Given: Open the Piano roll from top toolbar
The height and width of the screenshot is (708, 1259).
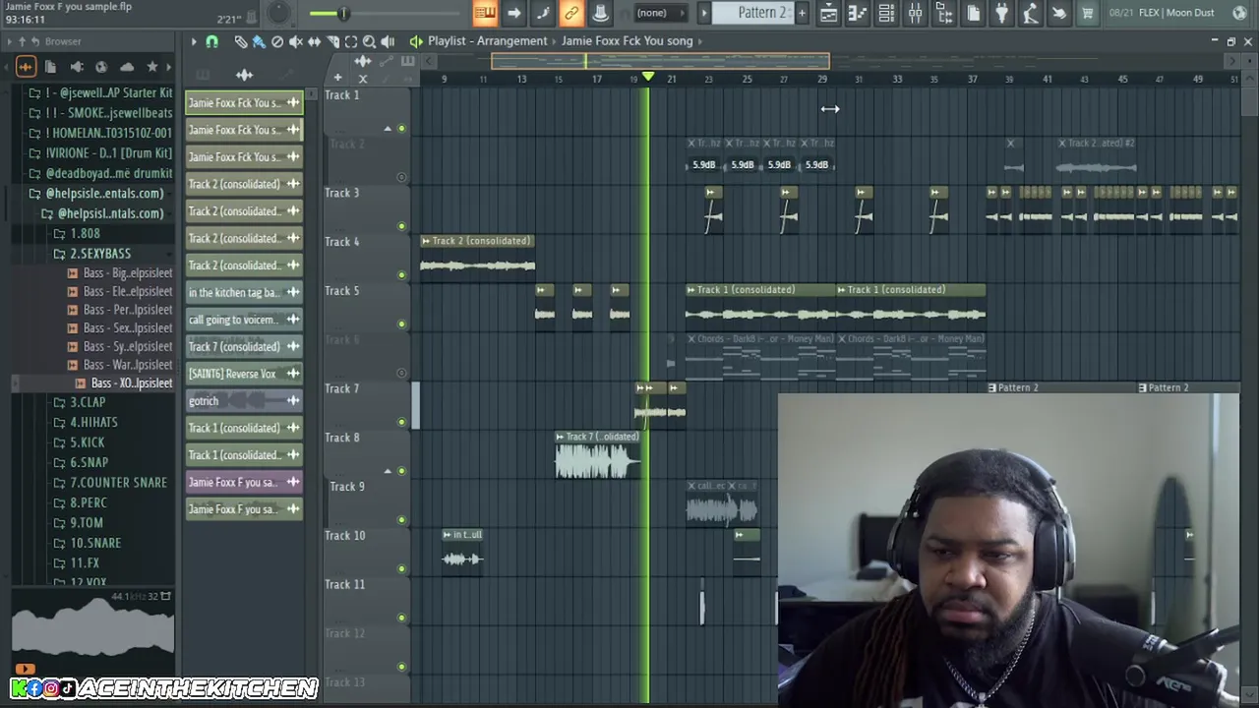Looking at the screenshot, I should pos(857,13).
